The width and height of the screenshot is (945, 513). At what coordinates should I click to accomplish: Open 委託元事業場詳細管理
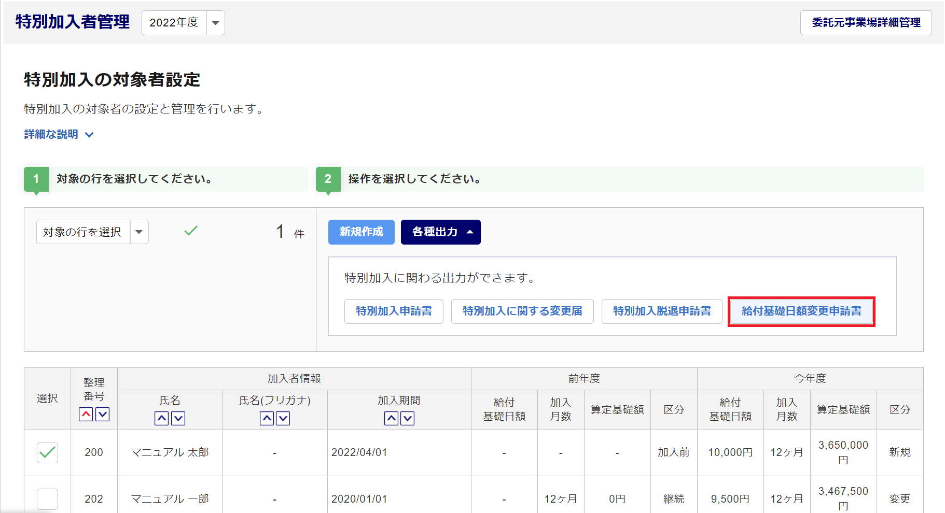866,23
